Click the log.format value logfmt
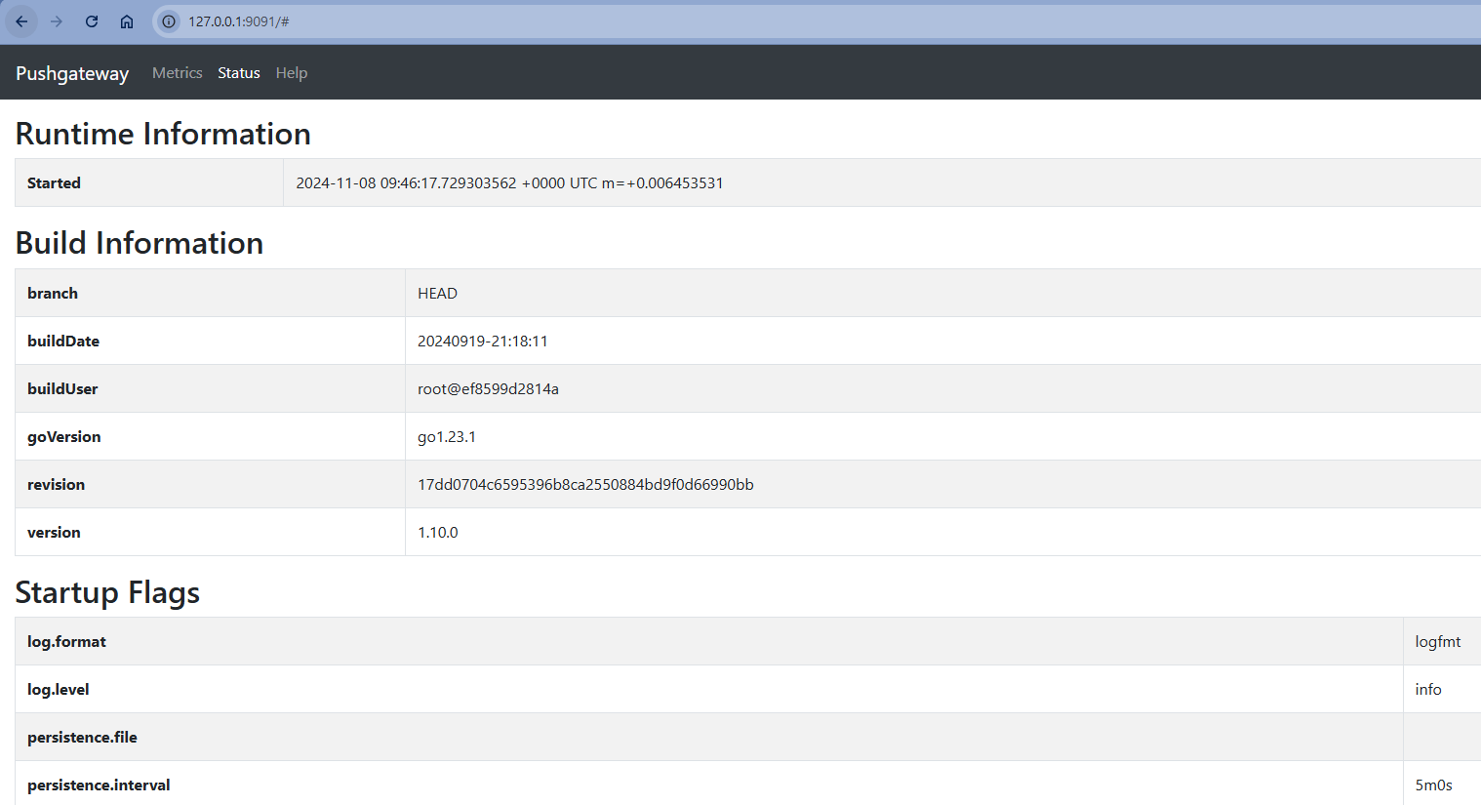Image resolution: width=1481 pixels, height=805 pixels. (x=1437, y=642)
